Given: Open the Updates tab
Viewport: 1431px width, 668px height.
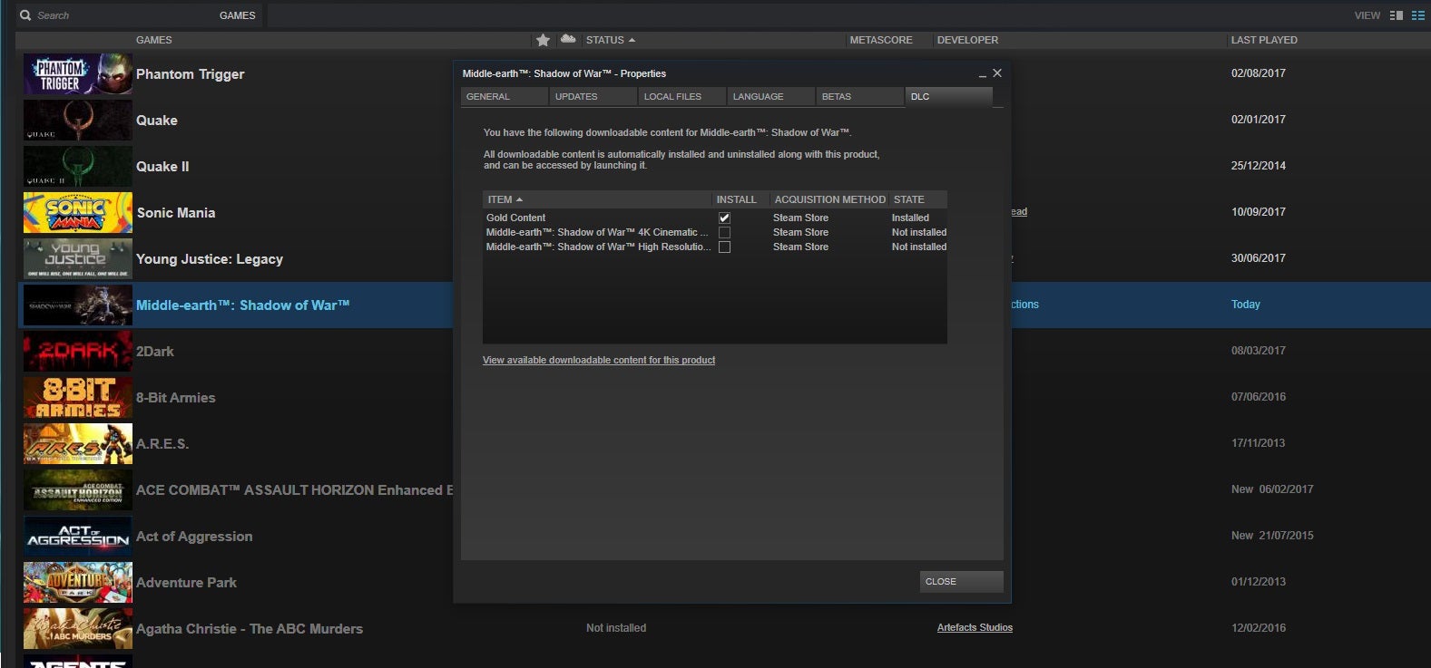Looking at the screenshot, I should [591, 96].
